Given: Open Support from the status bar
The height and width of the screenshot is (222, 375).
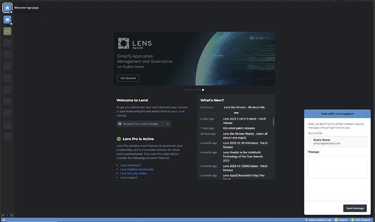Looking at the screenshot, I should tap(341, 220).
